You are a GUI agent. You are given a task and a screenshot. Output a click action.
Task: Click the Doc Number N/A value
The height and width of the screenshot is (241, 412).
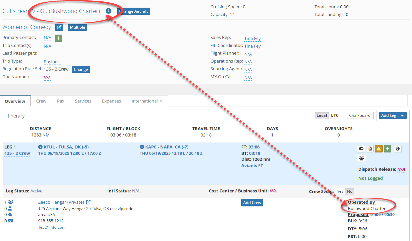[x=47, y=78]
